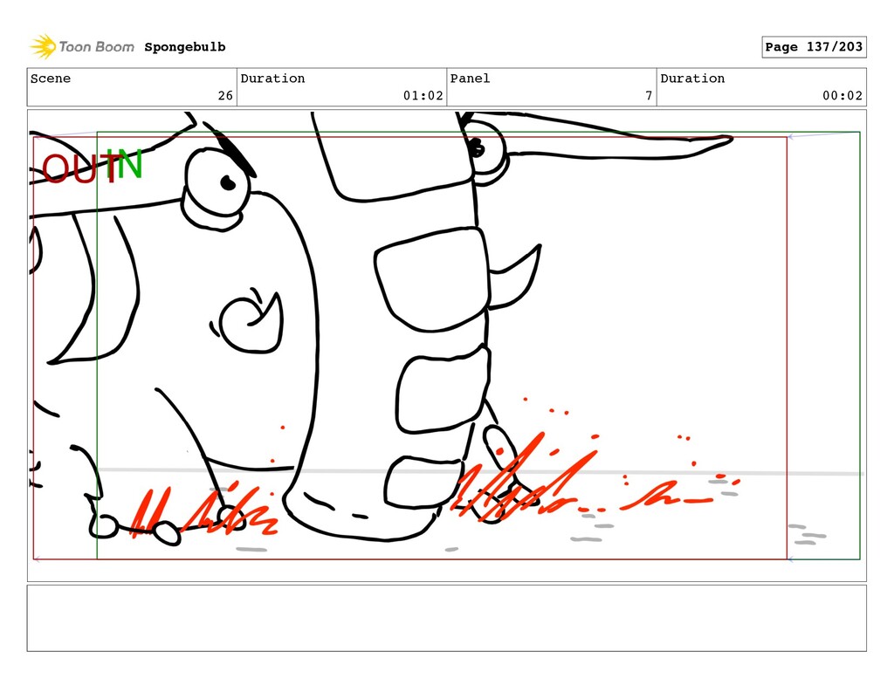894x692 pixels.
Task: Click the 'Scene' header label
Action: (51, 78)
